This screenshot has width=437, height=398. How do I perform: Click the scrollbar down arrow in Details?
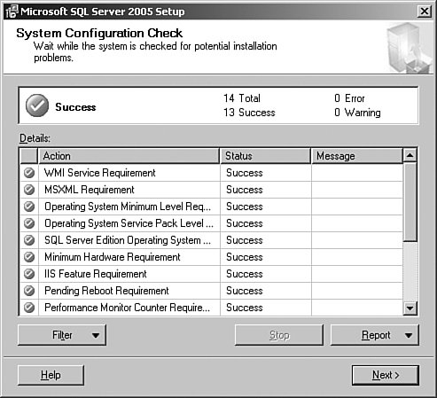[410, 308]
